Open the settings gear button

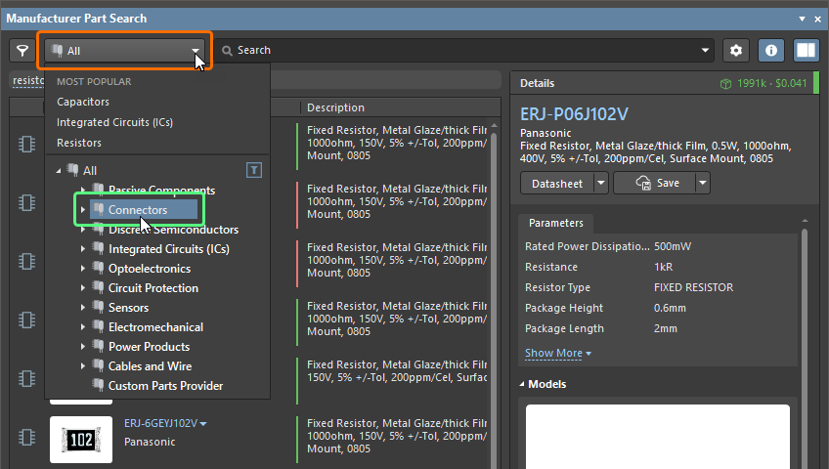[x=736, y=51]
